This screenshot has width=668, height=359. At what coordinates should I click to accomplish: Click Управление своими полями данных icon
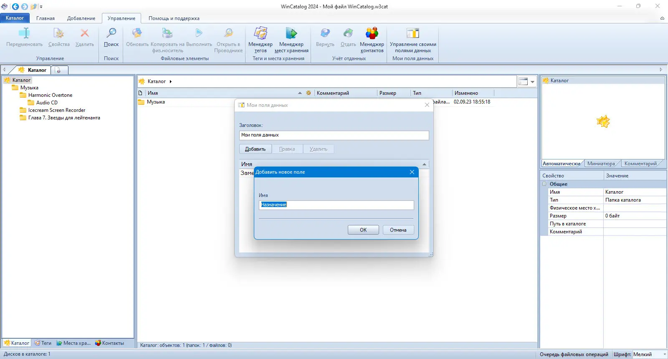(x=413, y=33)
